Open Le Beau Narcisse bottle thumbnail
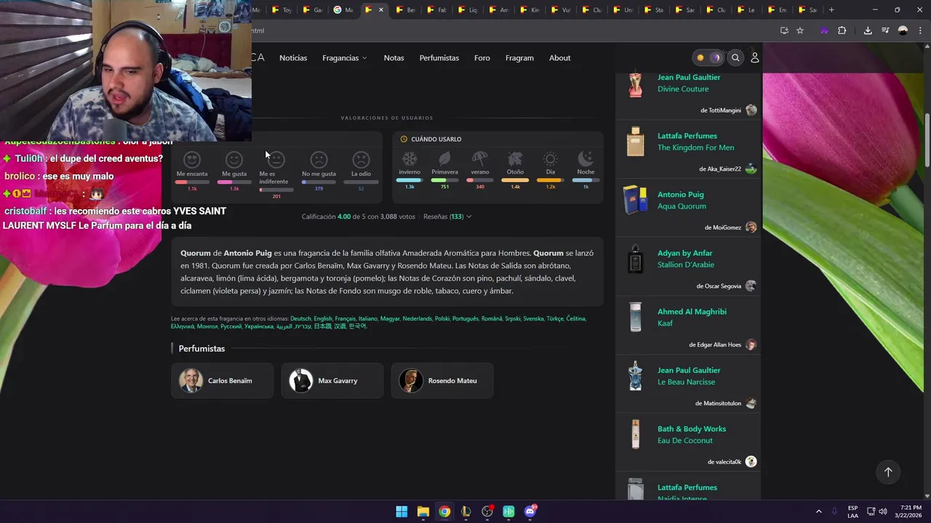931x523 pixels. (636, 376)
